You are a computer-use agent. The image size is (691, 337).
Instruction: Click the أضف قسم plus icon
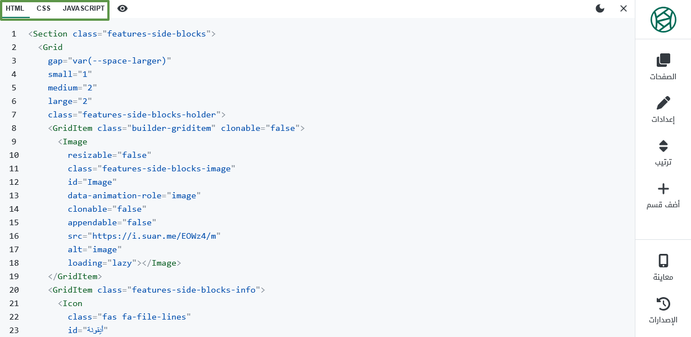click(663, 189)
